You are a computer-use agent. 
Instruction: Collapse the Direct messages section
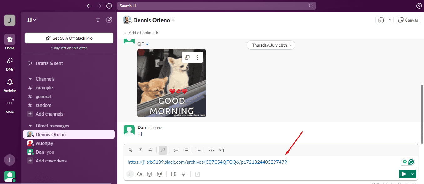point(30,126)
